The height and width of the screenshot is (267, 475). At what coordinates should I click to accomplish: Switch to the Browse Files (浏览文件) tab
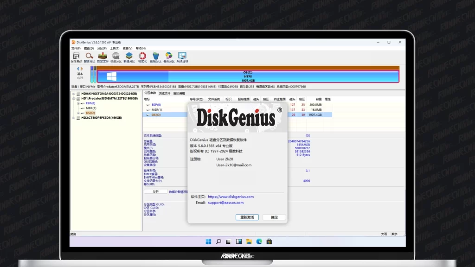tap(165, 93)
